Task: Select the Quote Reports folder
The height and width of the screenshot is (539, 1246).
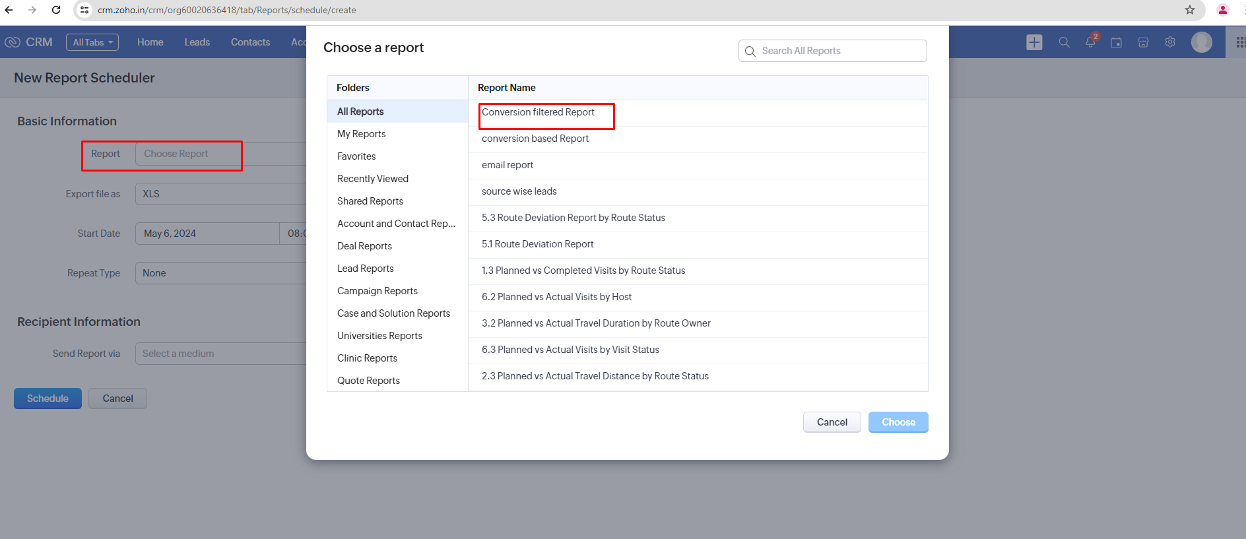Action: [x=397, y=381]
